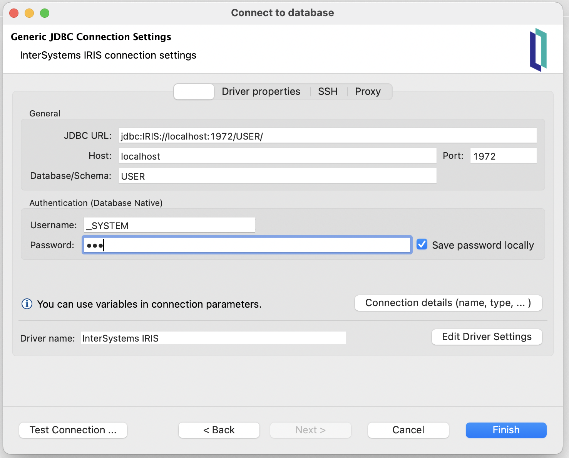Click inside the Password field
Image resolution: width=569 pixels, height=458 pixels.
247,245
